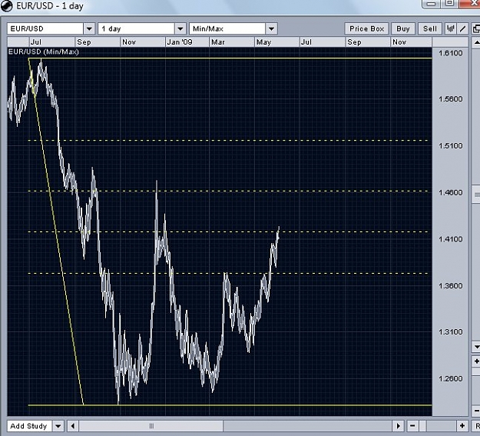Screen dimensions: 480x436
Task: Click the 1.3600 price axis label
Action: [x=451, y=286]
